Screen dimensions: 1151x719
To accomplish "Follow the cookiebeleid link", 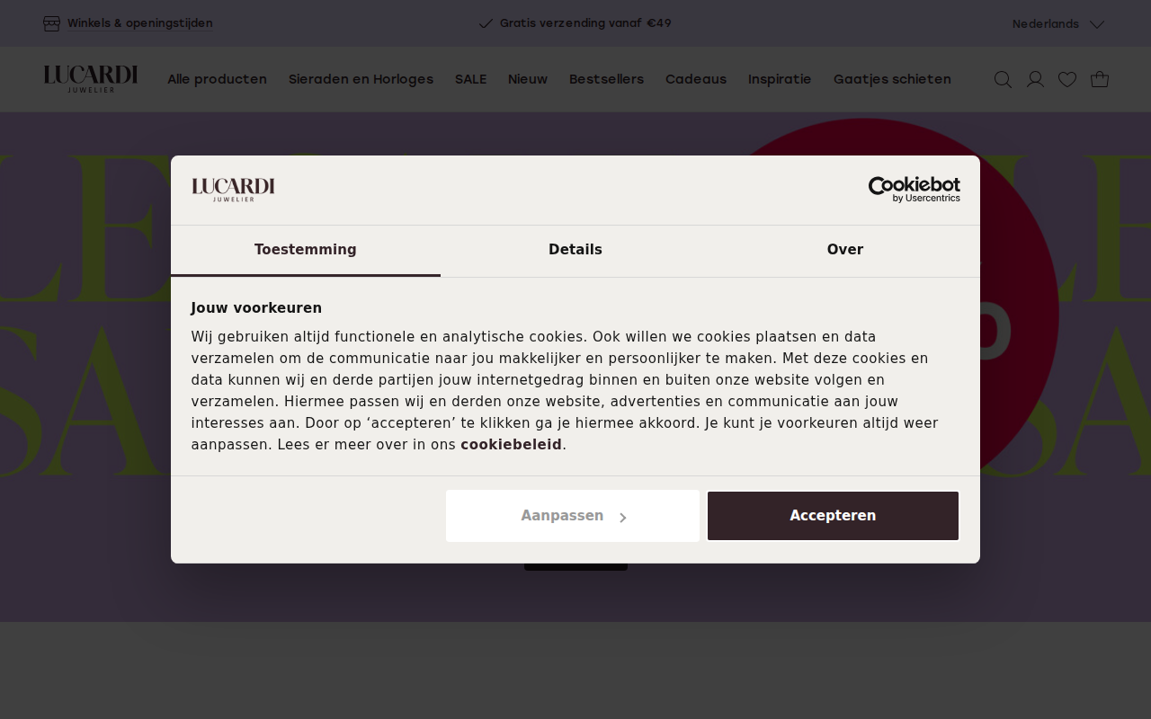I will 511,445.
